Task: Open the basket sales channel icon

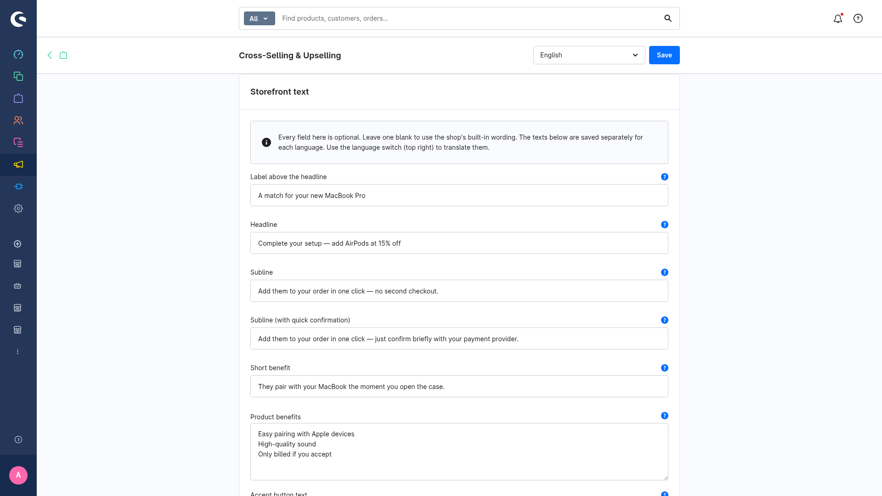Action: (17, 286)
